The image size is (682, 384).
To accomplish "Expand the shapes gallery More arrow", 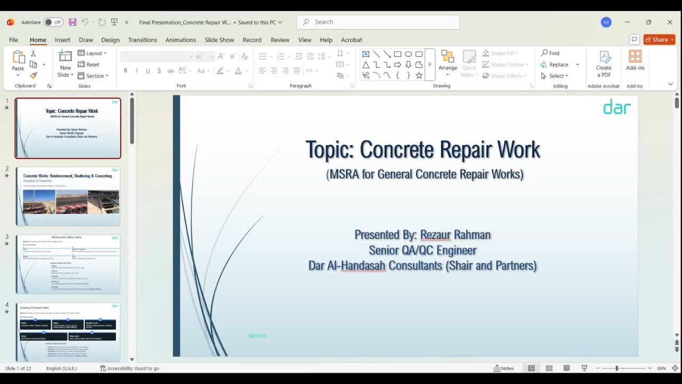I will pos(429,65).
